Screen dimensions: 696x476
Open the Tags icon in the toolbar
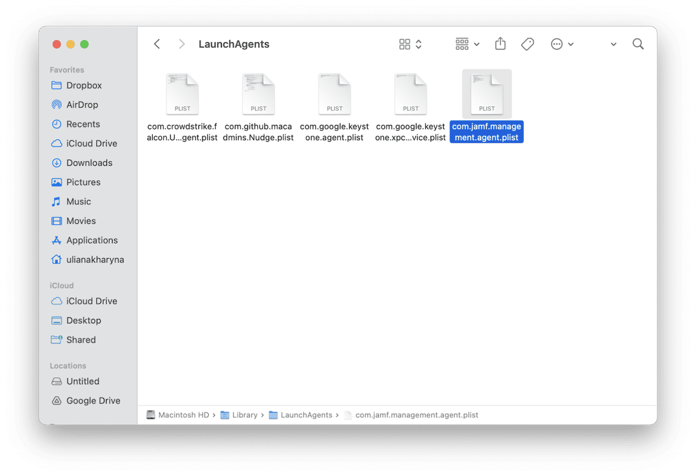tap(527, 44)
